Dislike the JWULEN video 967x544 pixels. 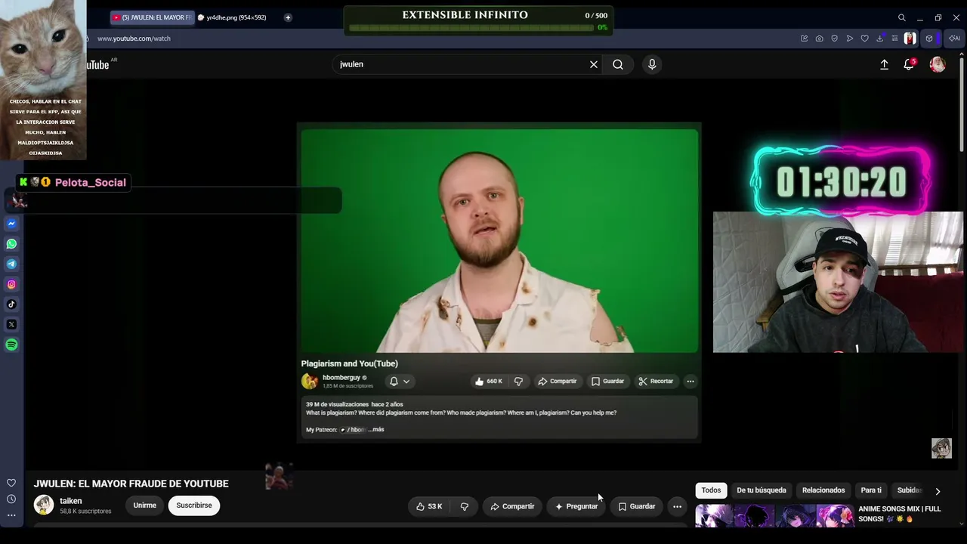coord(465,506)
